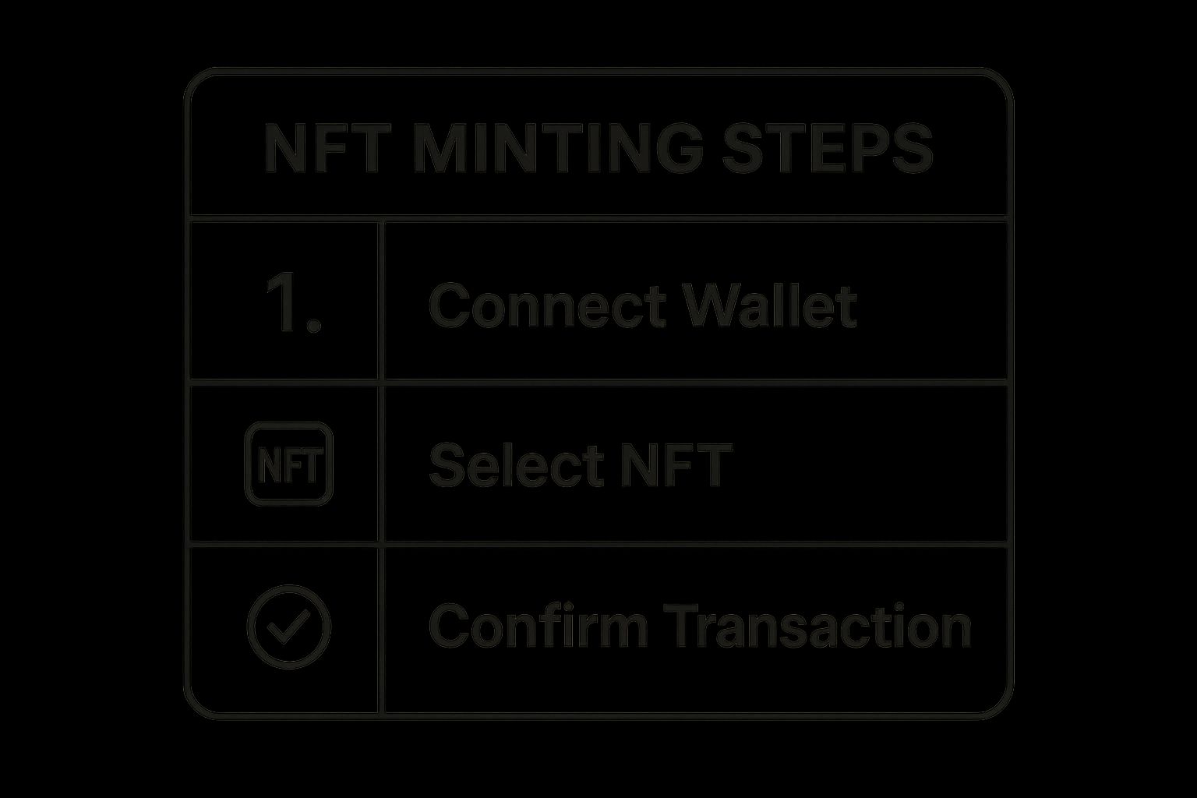
Task: Click the word "STEPS" in the header
Action: tap(827, 148)
